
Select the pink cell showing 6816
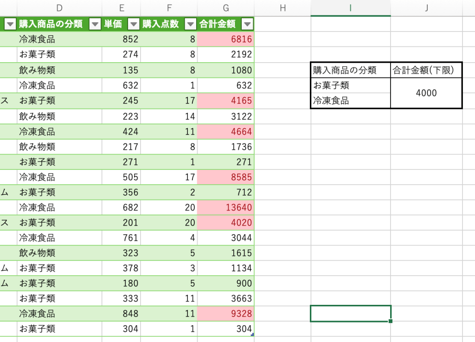(x=225, y=40)
